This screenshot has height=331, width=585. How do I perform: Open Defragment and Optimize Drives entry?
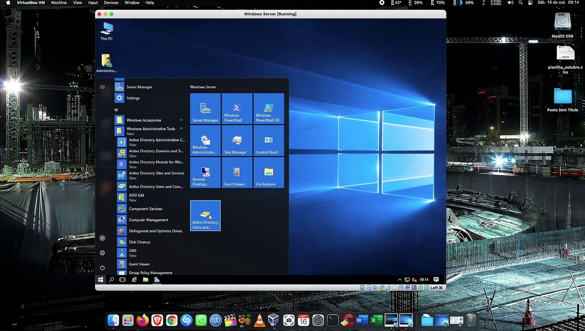[x=150, y=231]
